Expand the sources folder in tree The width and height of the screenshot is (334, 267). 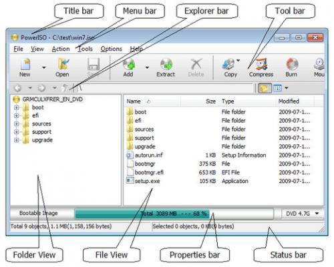(x=16, y=123)
